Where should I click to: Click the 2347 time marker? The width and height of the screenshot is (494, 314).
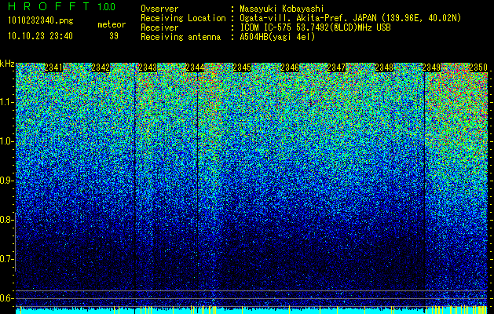336,68
